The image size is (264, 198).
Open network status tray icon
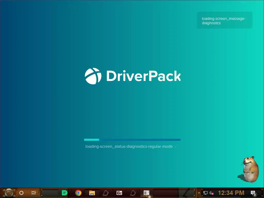[x=205, y=193]
